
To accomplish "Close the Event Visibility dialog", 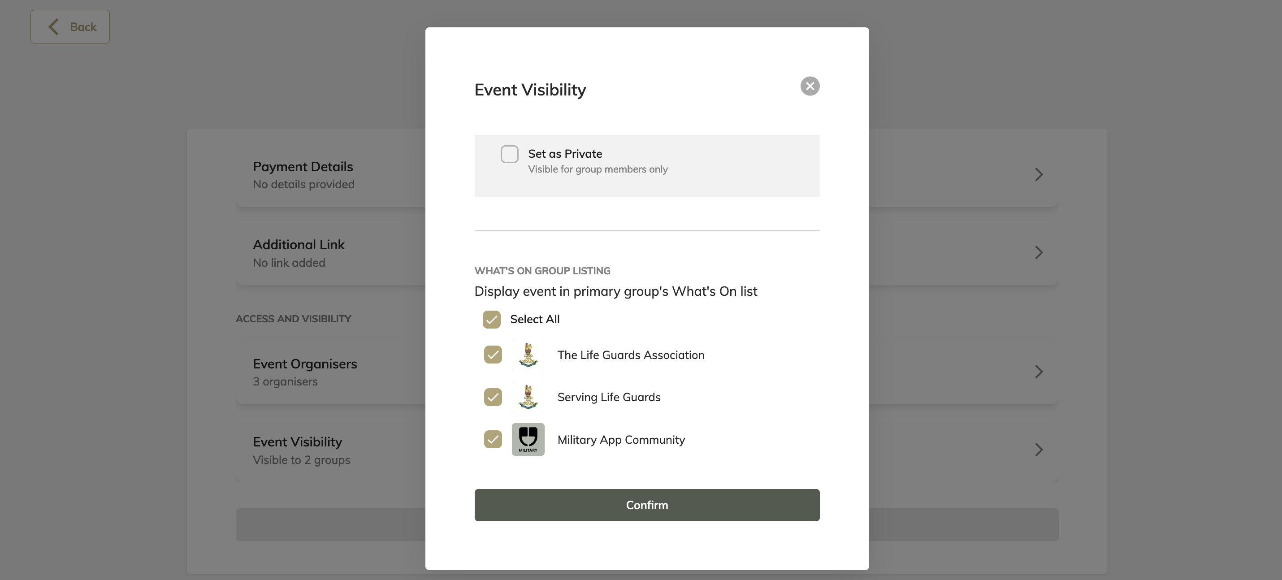I will pyautogui.click(x=810, y=86).
